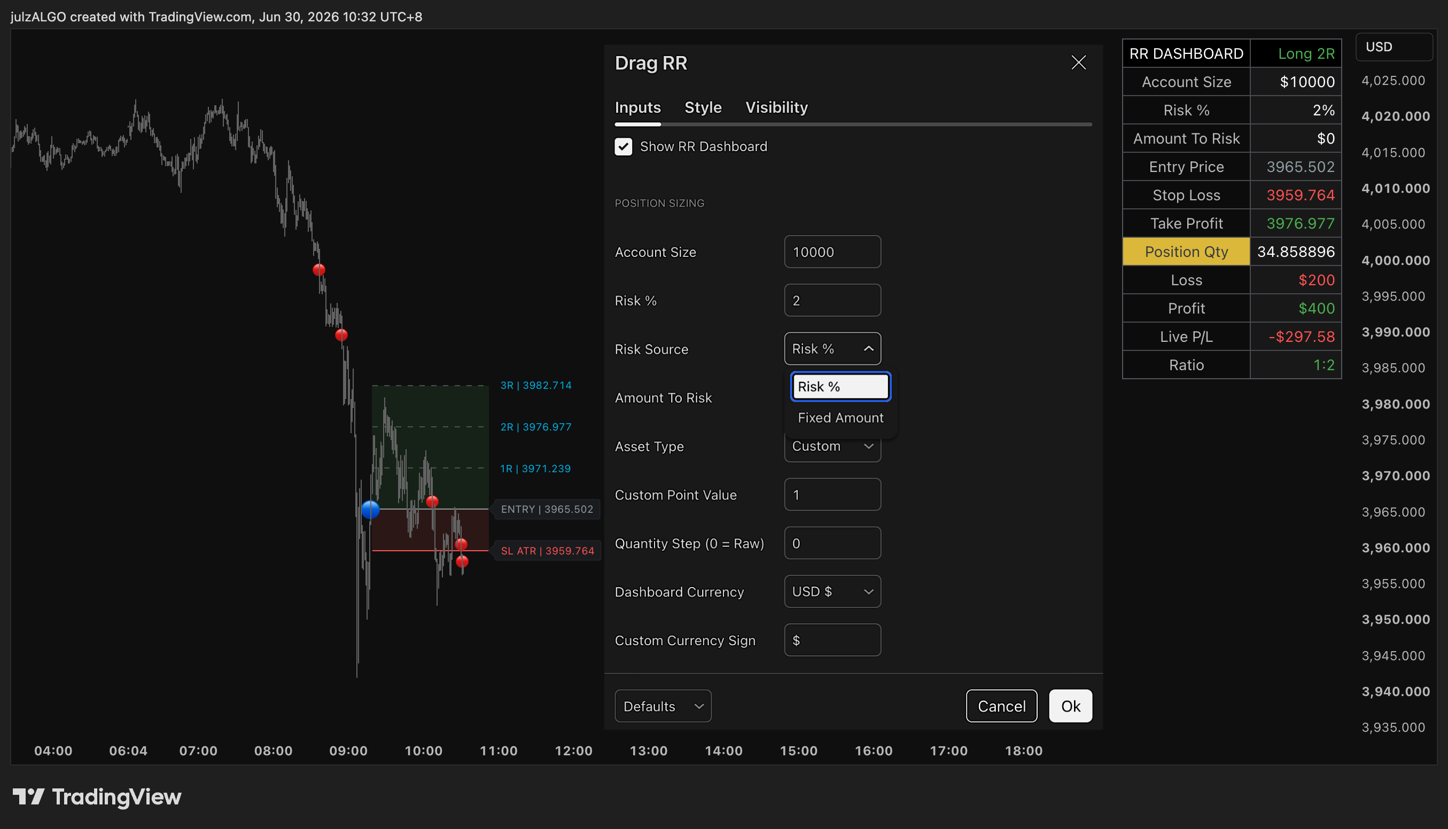Click the Cancel button

[x=1002, y=706]
